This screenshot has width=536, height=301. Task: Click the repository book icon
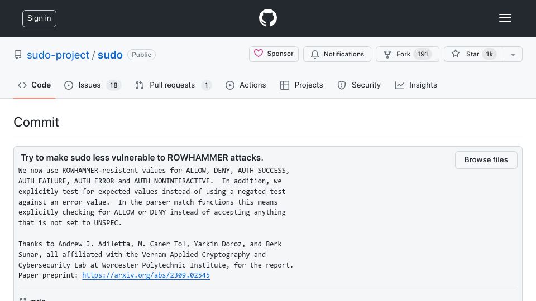pos(18,55)
